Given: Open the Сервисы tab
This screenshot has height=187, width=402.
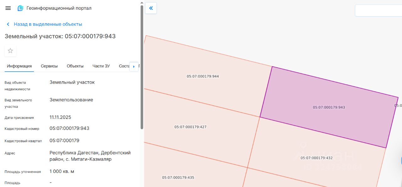Looking at the screenshot, I should click(x=49, y=66).
